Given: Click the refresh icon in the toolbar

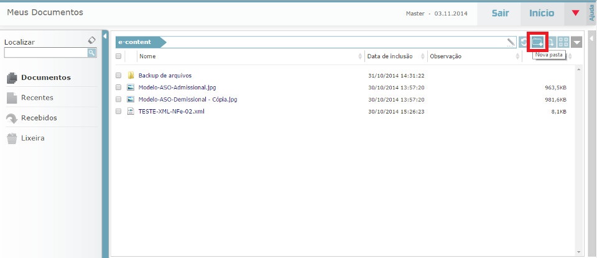Looking at the screenshot, I should (x=524, y=42).
